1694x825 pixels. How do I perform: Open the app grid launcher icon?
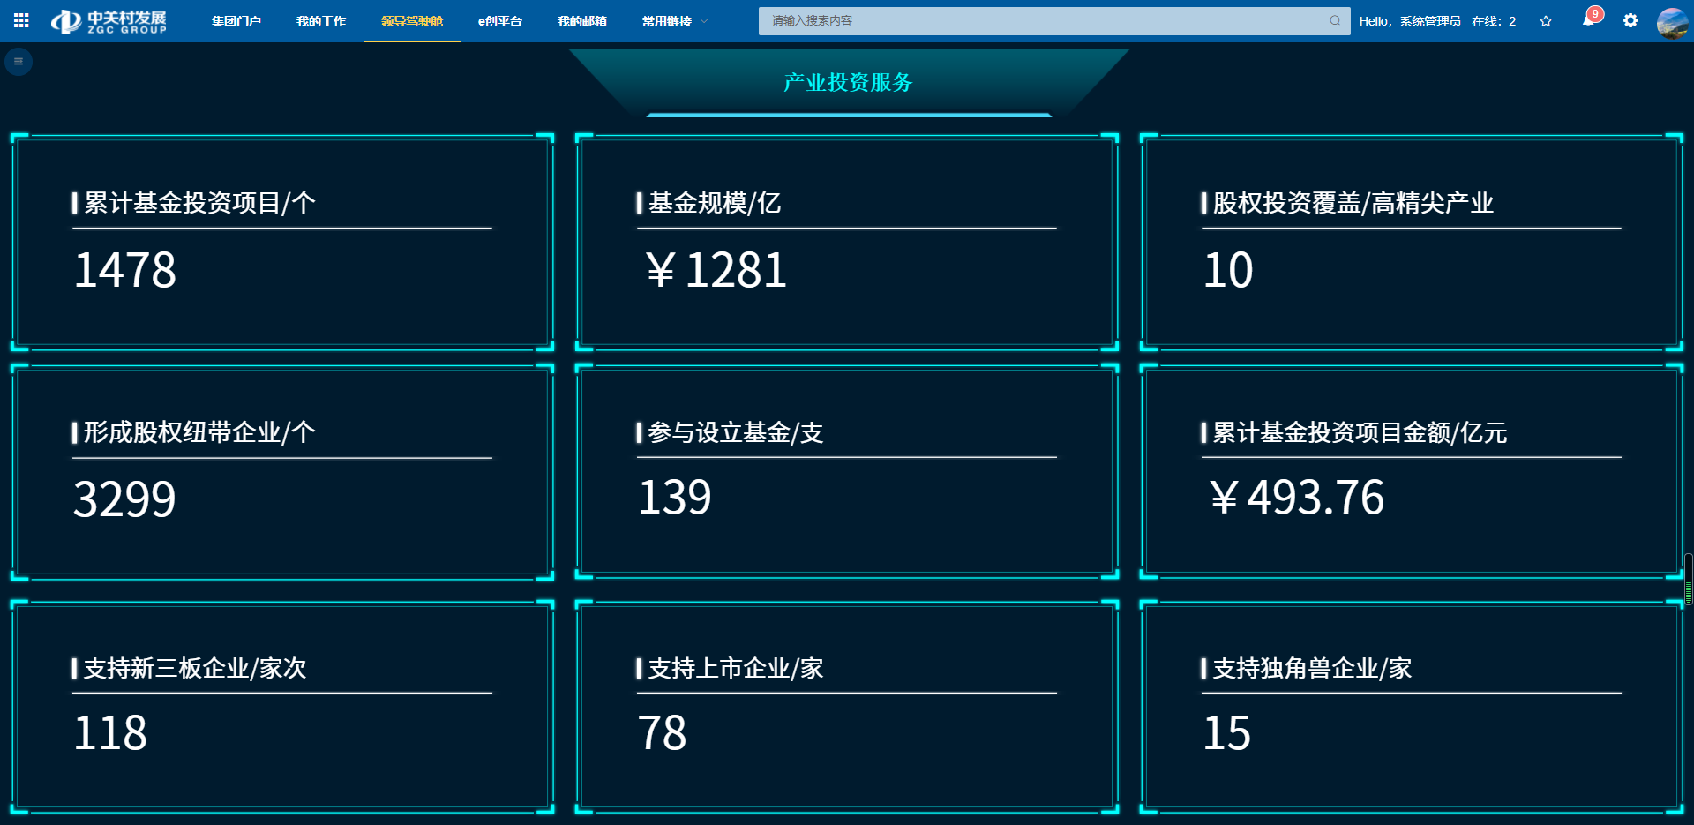tap(21, 20)
